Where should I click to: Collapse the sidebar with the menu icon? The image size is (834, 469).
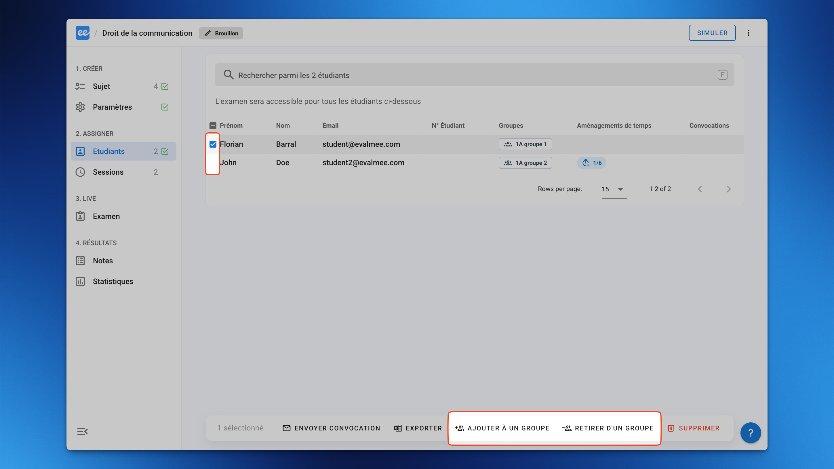tap(82, 432)
